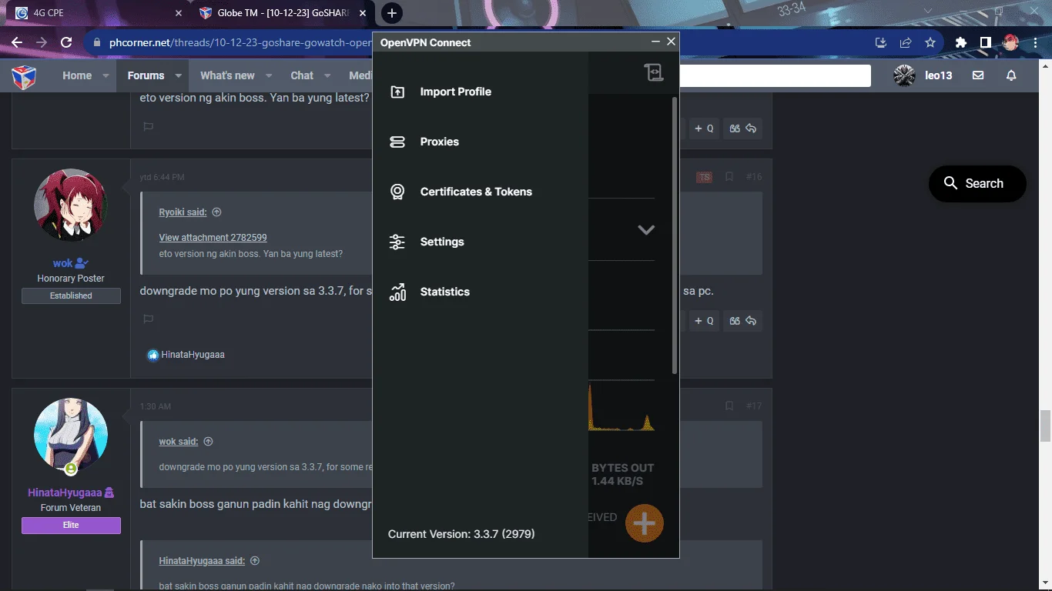
Task: Open Import Profile in OpenVPN menu
Action: 455,92
